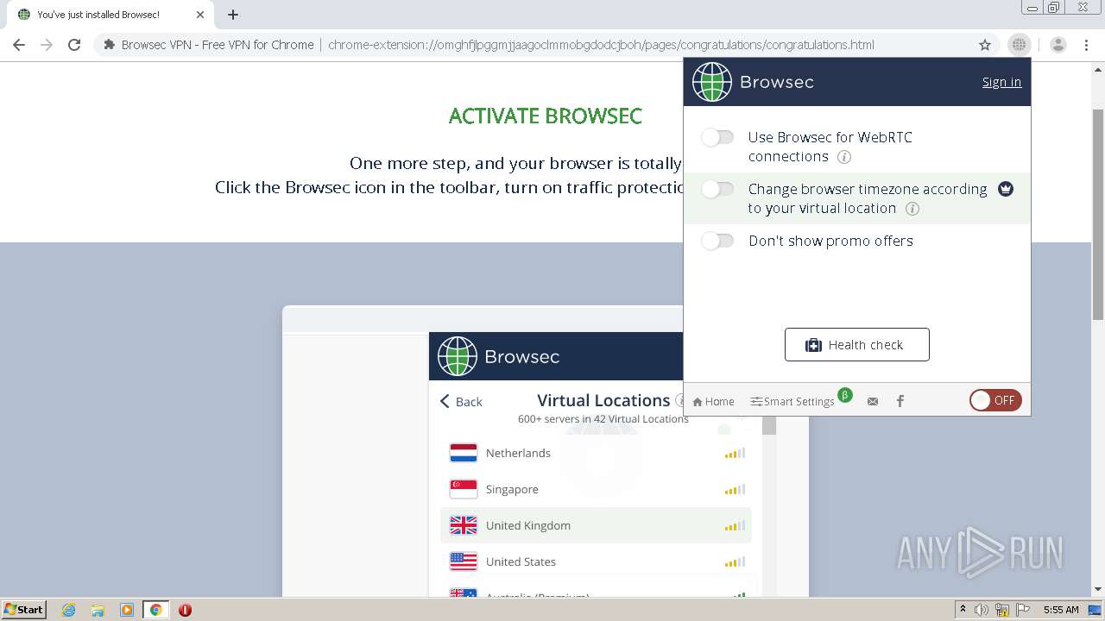This screenshot has width=1105, height=621.
Task: Open the email envelope icon in popup footer
Action: (x=873, y=401)
